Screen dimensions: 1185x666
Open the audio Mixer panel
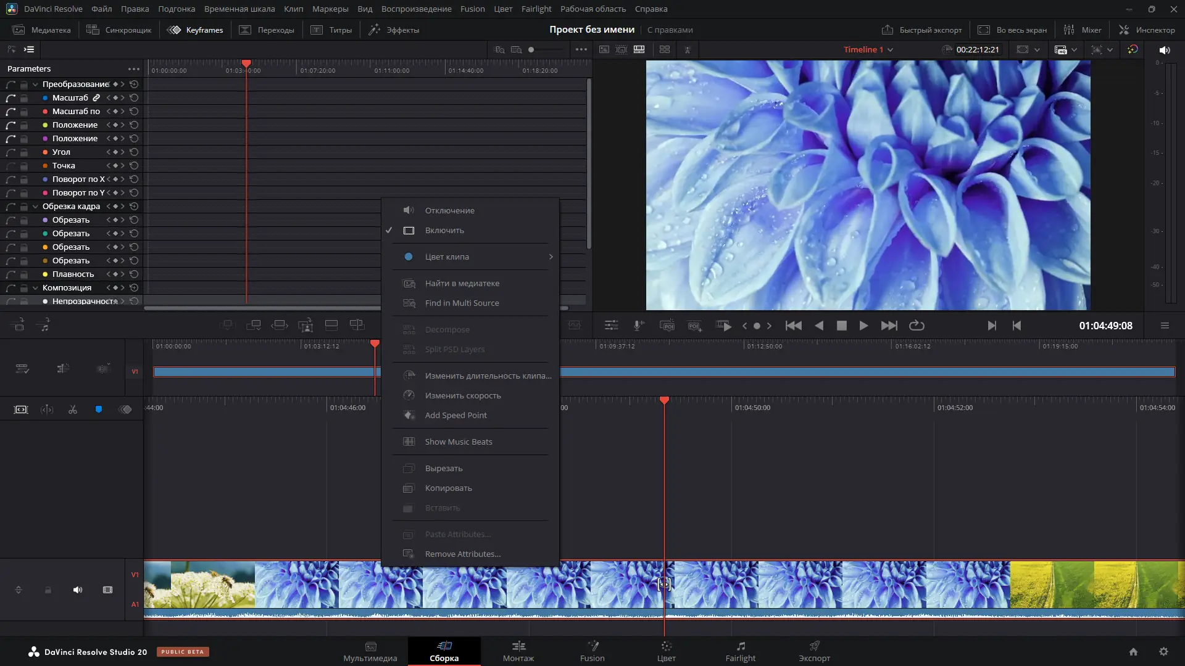click(x=1083, y=30)
